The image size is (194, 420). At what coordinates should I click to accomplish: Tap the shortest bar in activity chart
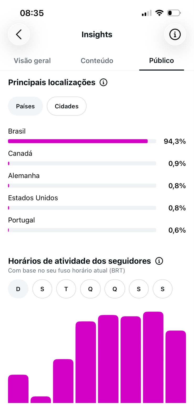tap(41, 400)
